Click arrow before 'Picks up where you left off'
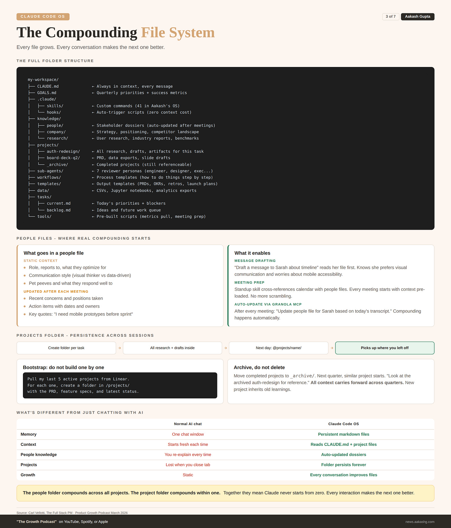Viewport: 451px width, 528px height. point(332,348)
